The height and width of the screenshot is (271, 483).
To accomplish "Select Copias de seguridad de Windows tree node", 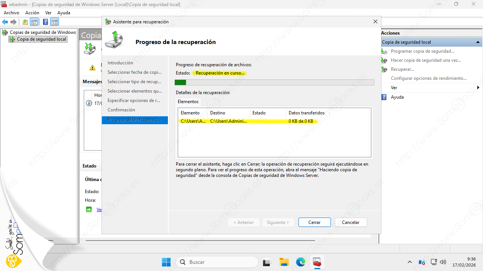I will point(43,32).
